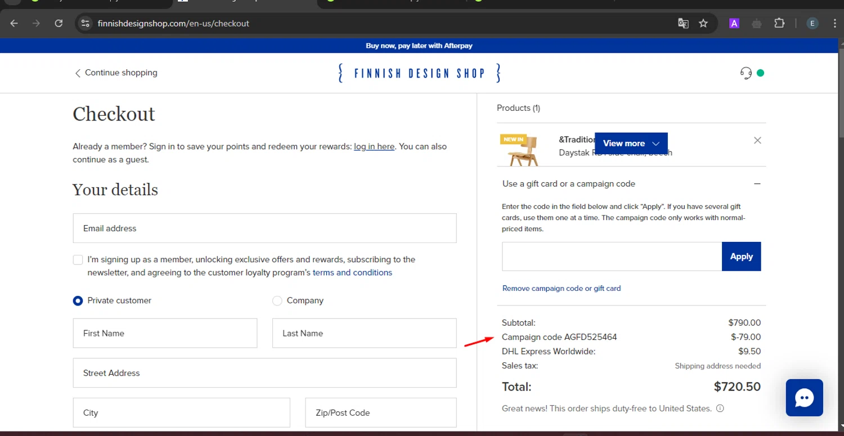Click the 'DHL Express Worldwide:' line
844x436 pixels.
(x=549, y=351)
